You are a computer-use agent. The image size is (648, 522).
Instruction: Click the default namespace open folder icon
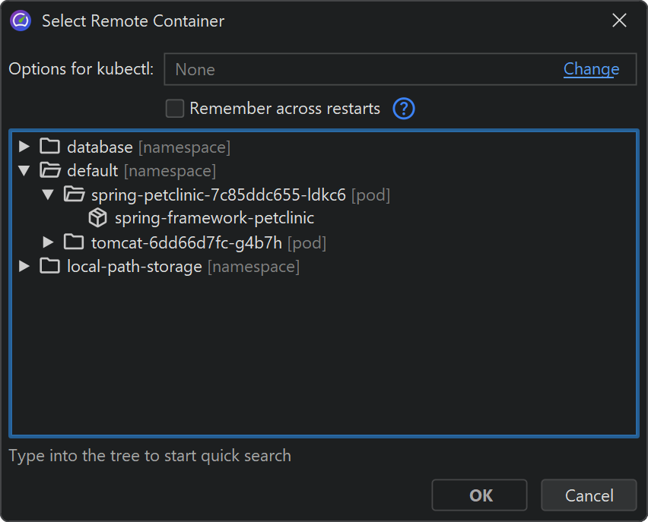[x=49, y=170]
